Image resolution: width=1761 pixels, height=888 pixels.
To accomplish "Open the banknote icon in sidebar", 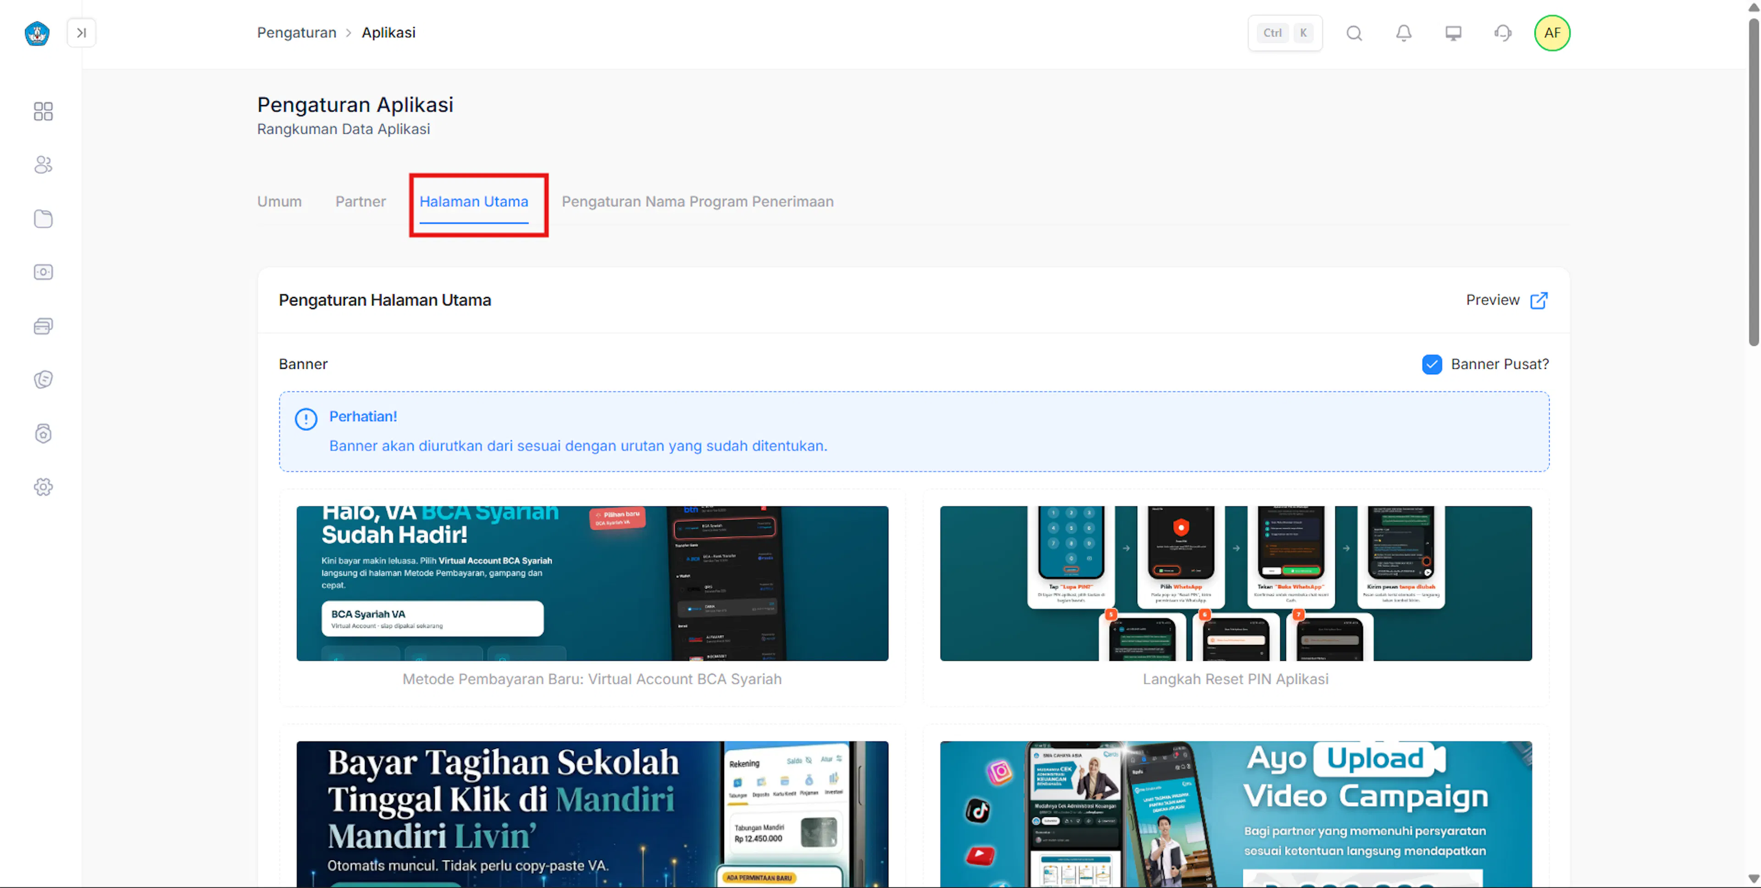I will (43, 272).
